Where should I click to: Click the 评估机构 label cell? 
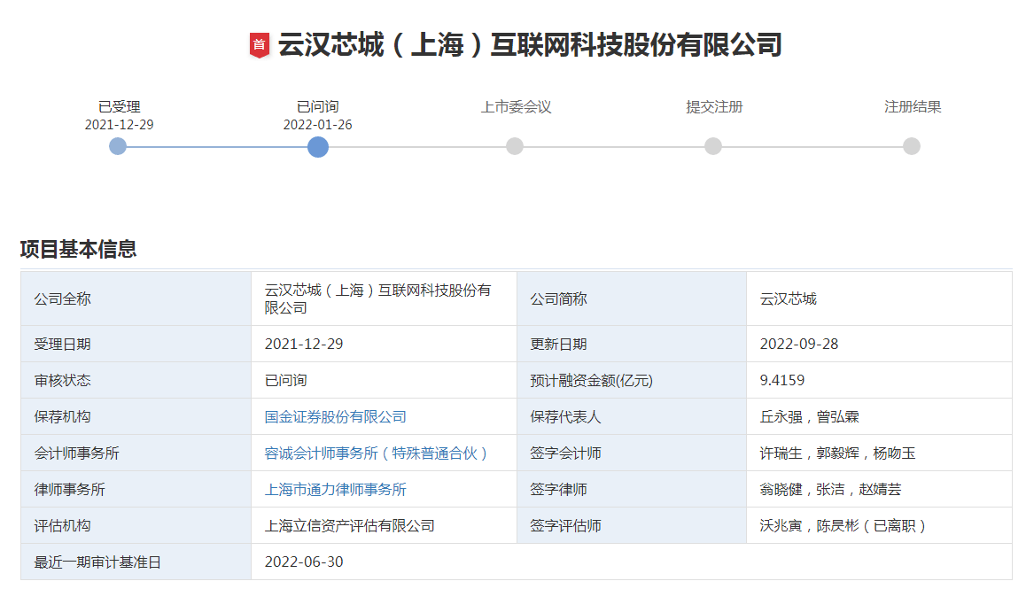136,525
